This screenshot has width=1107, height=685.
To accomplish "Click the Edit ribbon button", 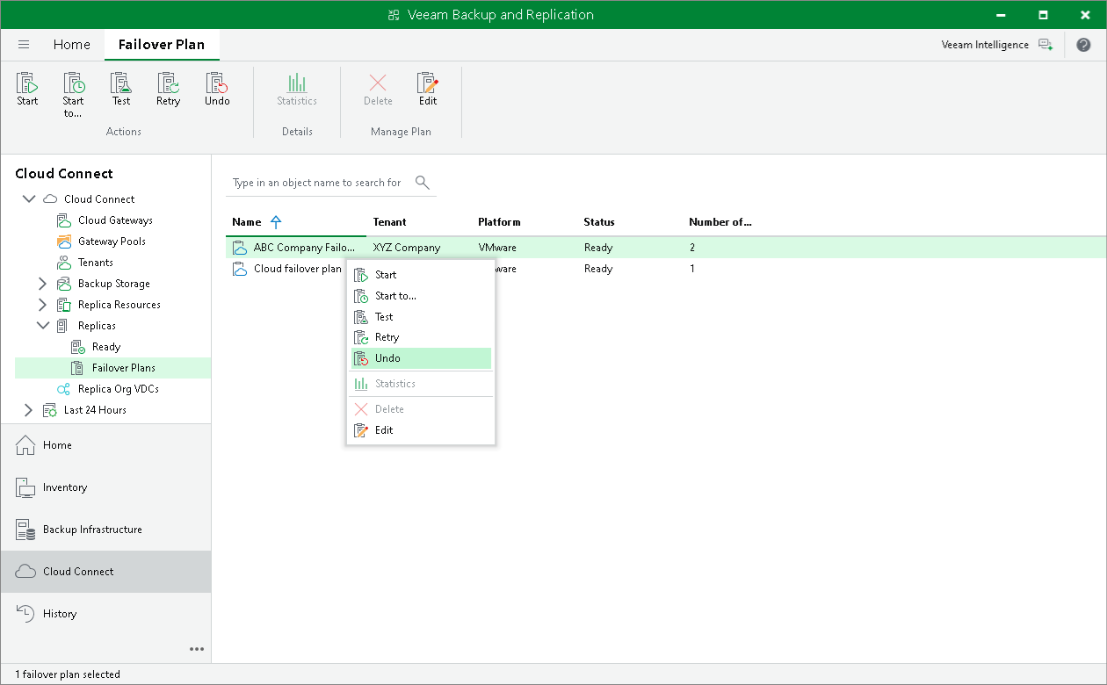I will (x=428, y=90).
